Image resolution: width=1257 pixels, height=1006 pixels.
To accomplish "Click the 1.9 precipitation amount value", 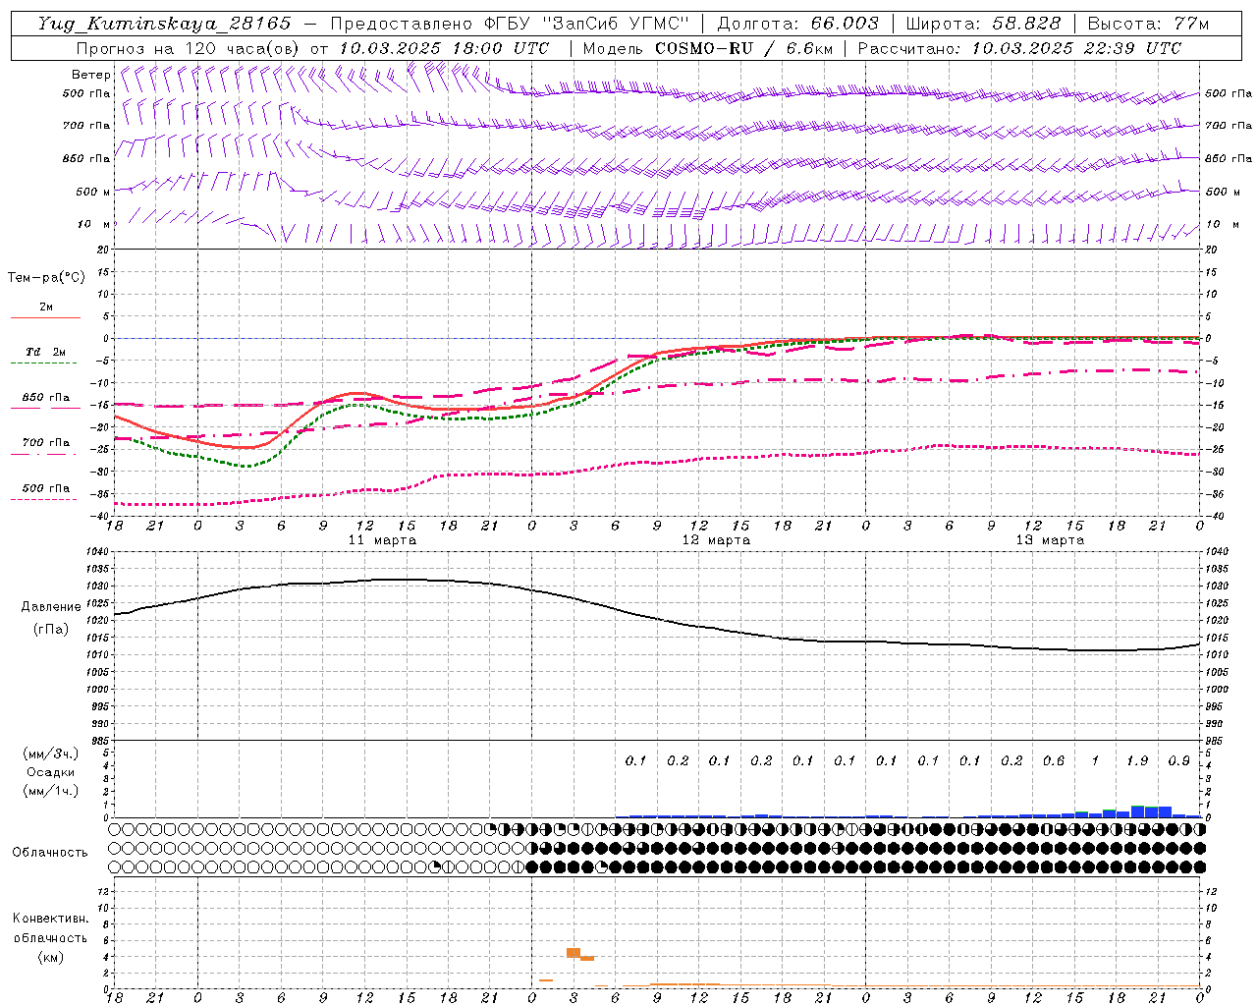I will (1137, 760).
